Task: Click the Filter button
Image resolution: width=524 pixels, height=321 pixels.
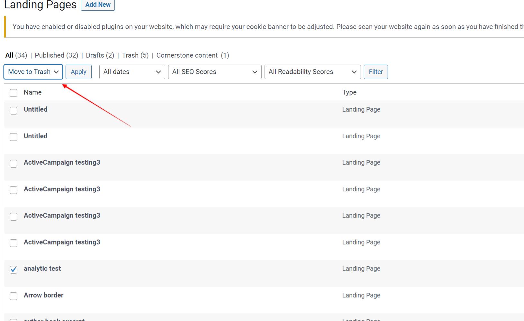Action: pyautogui.click(x=375, y=72)
